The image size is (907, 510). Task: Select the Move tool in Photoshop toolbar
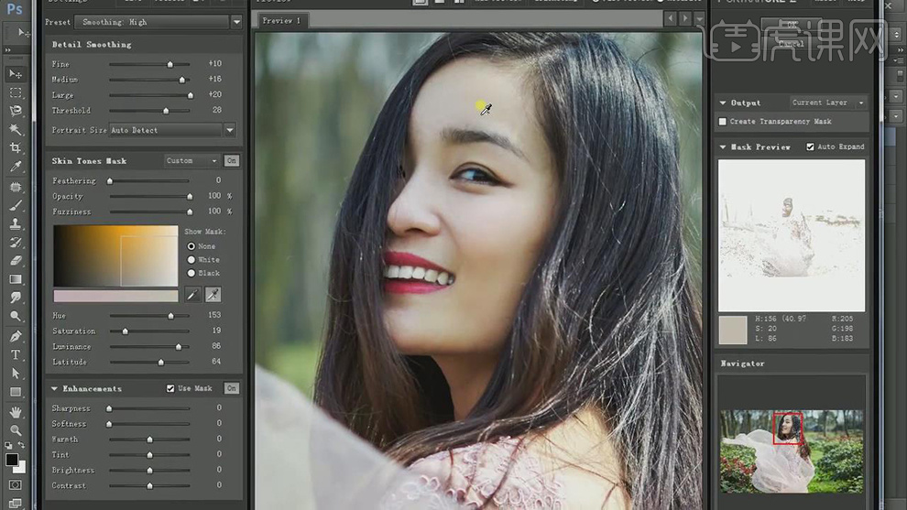click(x=16, y=73)
